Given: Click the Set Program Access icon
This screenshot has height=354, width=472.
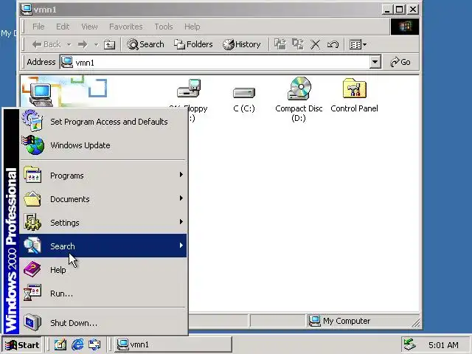Looking at the screenshot, I should (x=32, y=121).
